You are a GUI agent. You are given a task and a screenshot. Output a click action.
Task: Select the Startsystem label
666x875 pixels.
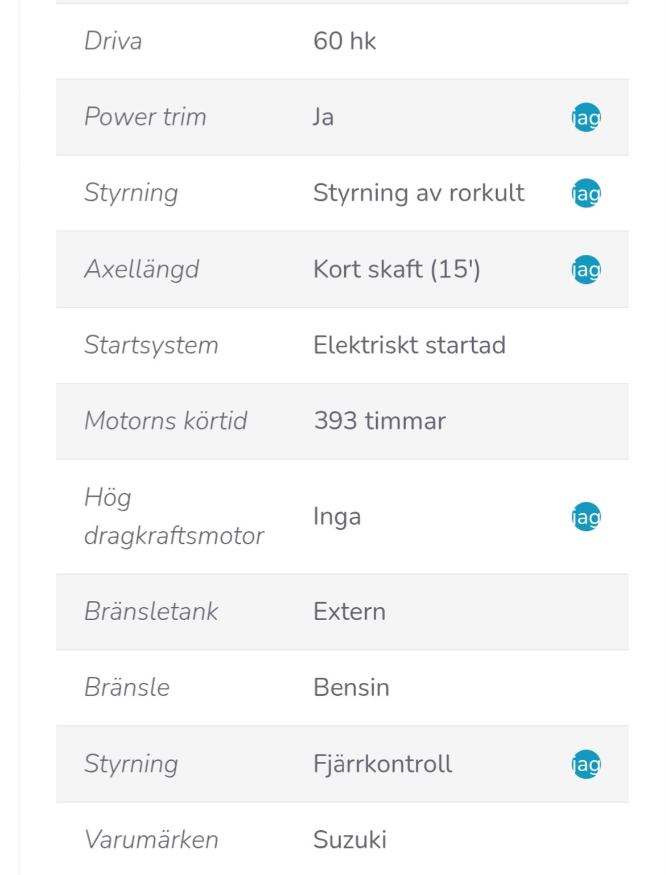click(x=151, y=345)
